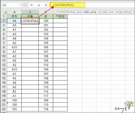The height and width of the screenshot is (113, 135).
Task: Select row 13 header
Action: click(4, 69)
